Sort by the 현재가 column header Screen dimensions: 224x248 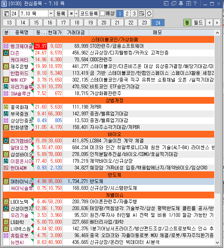pos(55,33)
